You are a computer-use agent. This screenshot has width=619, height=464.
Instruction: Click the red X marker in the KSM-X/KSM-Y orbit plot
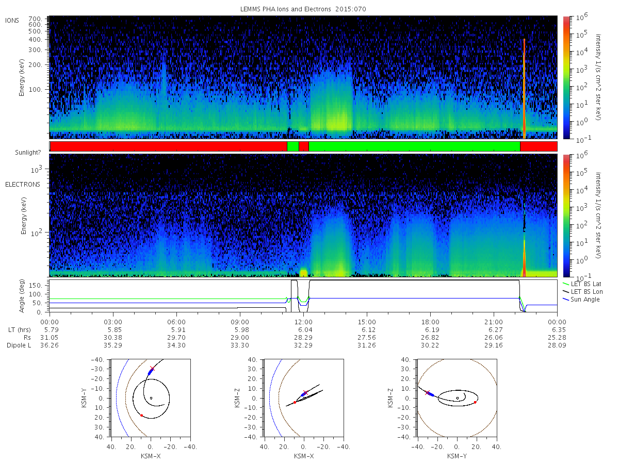[152, 369]
